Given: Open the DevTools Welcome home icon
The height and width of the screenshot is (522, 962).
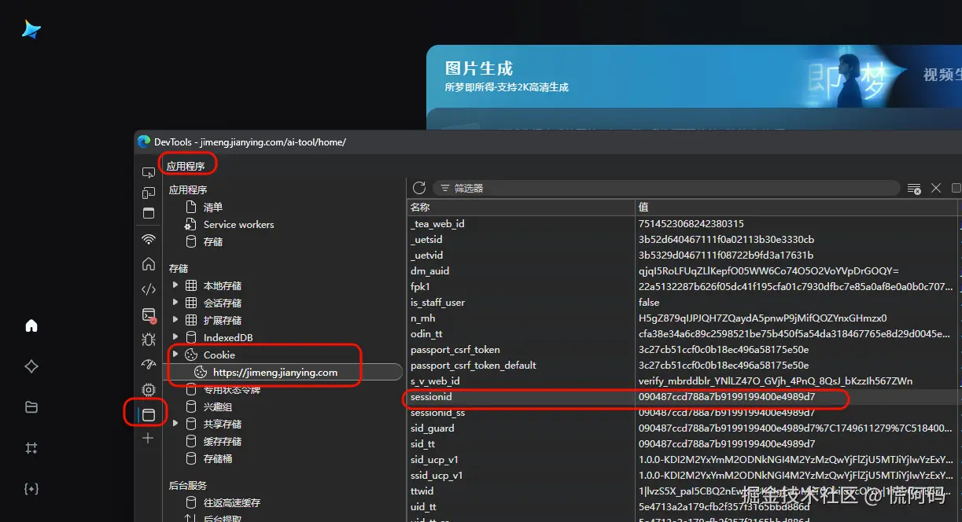Looking at the screenshot, I should click(x=149, y=264).
